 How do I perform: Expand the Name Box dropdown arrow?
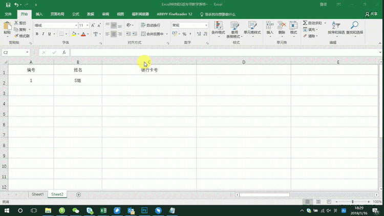[x=28, y=52]
